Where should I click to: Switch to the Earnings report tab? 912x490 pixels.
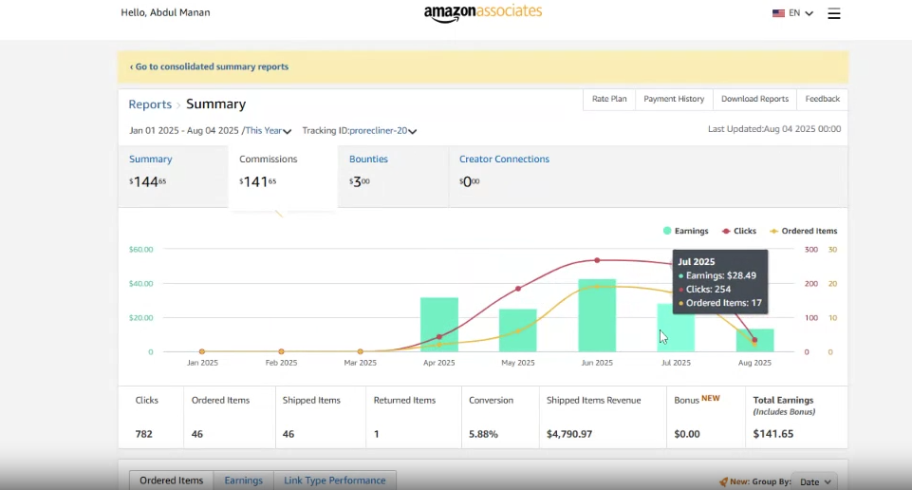tap(243, 481)
